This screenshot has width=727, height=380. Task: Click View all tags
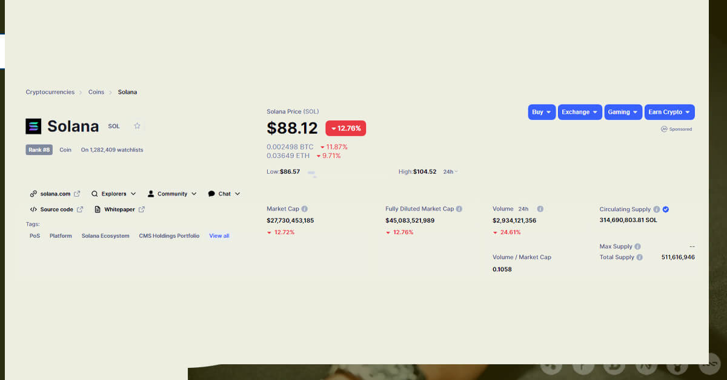219,236
